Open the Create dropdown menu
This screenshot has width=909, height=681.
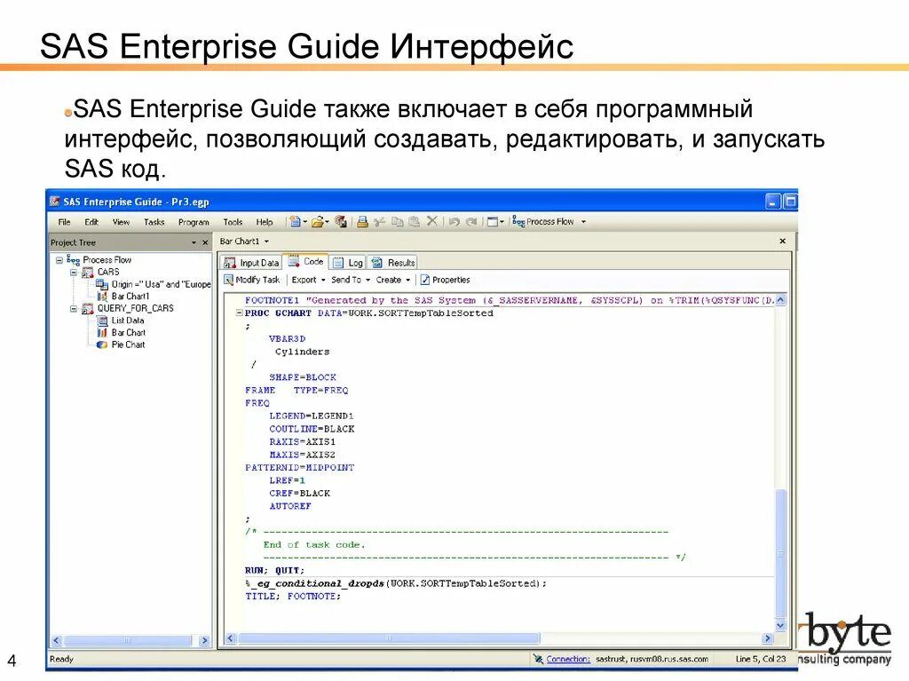click(392, 281)
